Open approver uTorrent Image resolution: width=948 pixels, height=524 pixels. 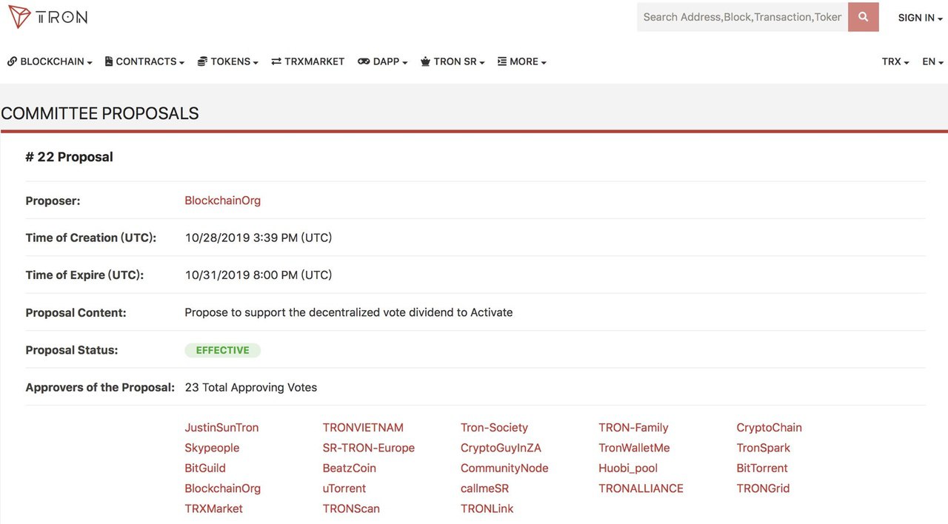344,488
